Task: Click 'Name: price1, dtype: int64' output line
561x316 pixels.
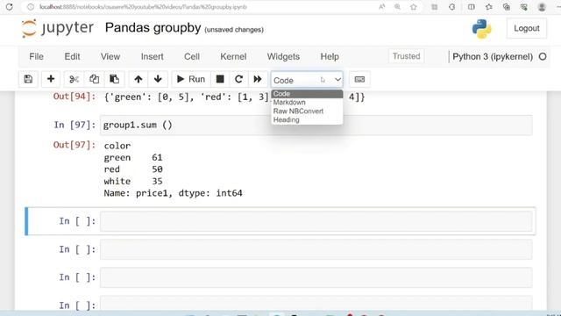Action: (x=174, y=193)
